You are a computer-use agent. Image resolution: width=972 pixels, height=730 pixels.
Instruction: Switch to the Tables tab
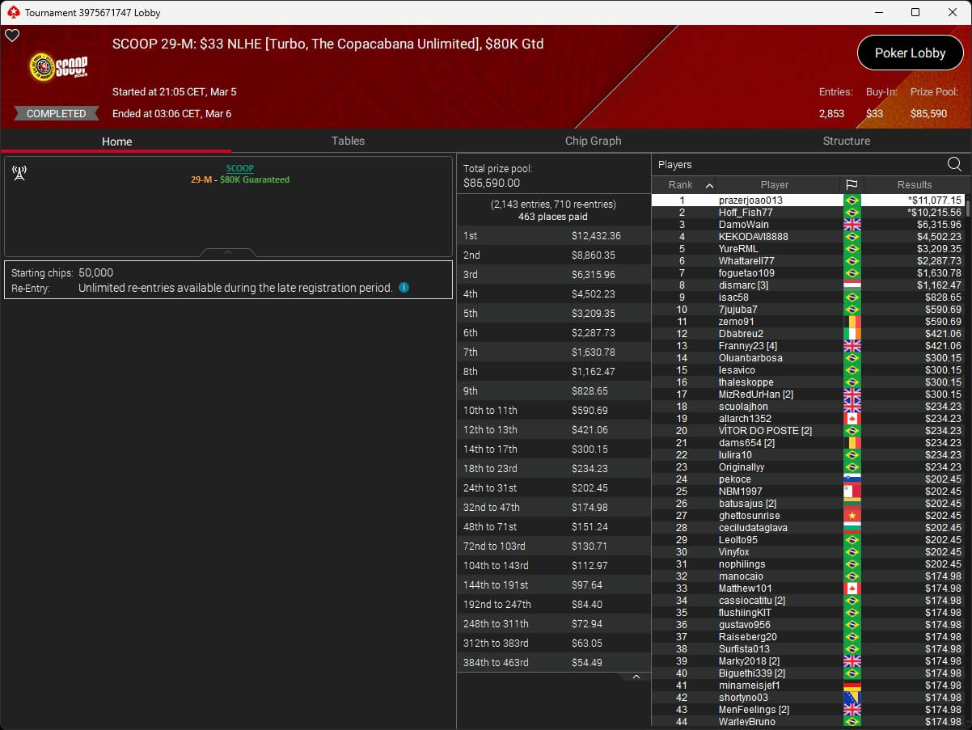click(348, 141)
